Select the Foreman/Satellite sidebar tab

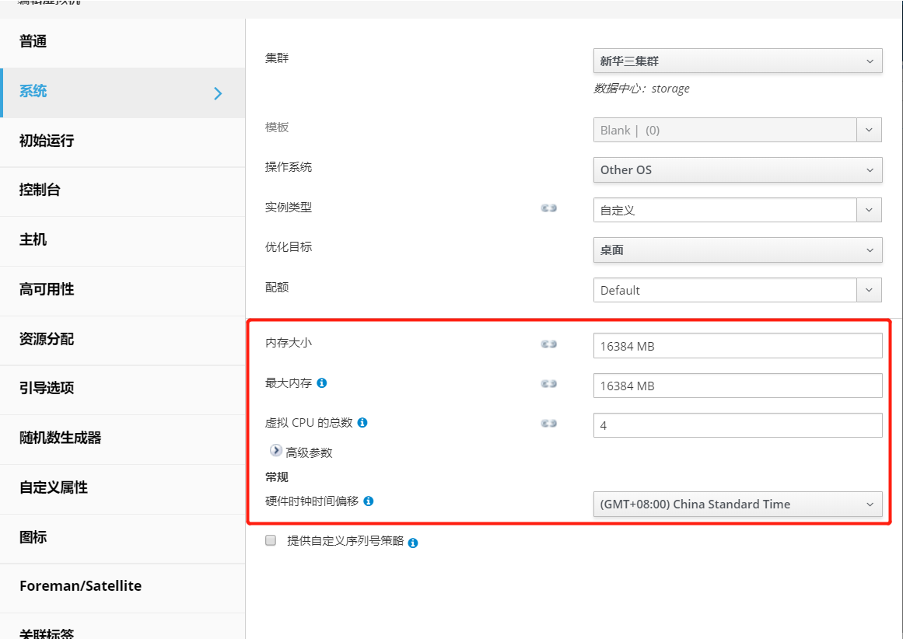80,586
